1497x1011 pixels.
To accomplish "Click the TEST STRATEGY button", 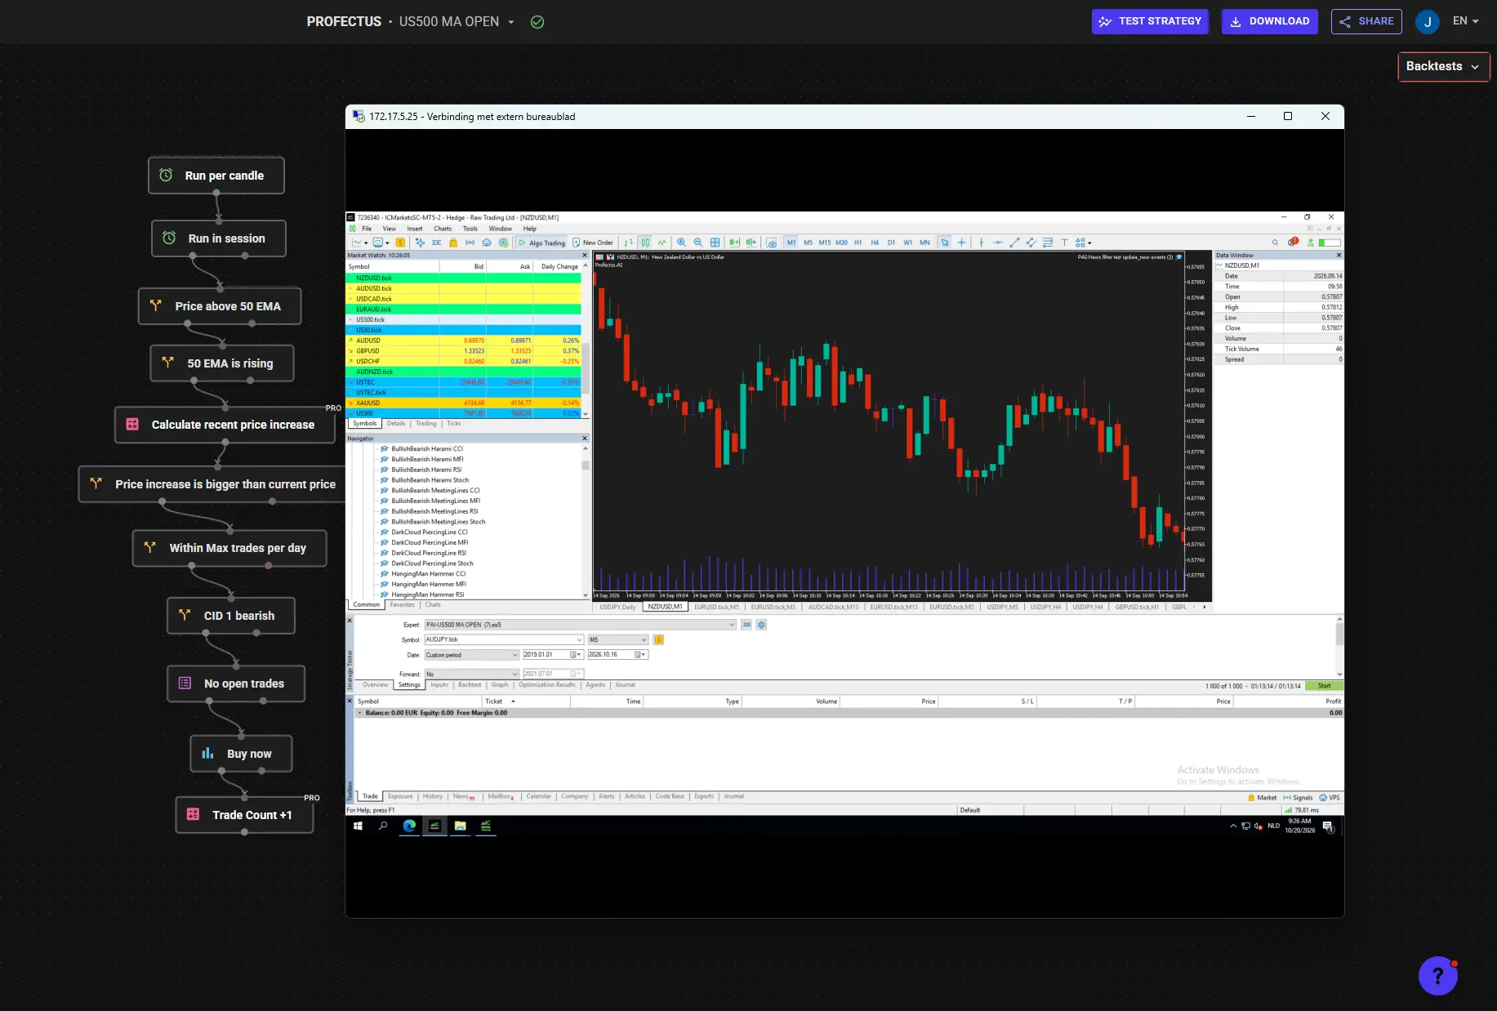I will point(1151,21).
